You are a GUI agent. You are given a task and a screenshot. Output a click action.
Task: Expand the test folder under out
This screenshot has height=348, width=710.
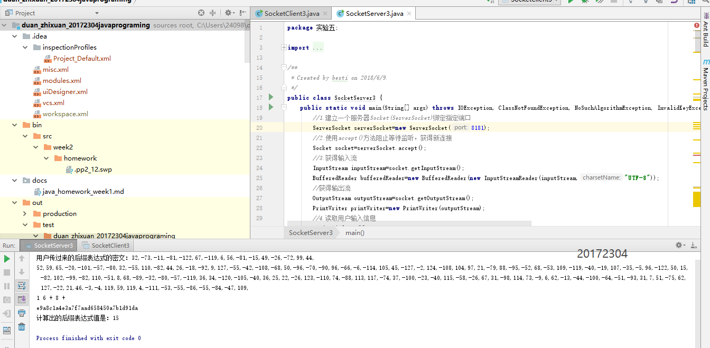(25, 225)
